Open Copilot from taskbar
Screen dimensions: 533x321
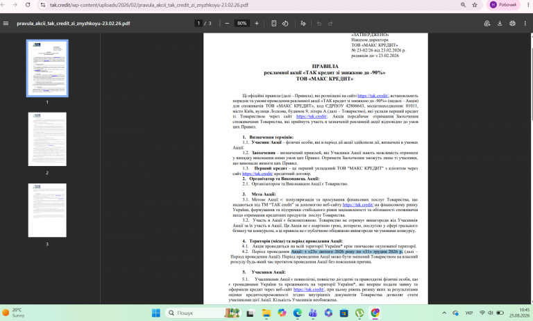[282, 313]
